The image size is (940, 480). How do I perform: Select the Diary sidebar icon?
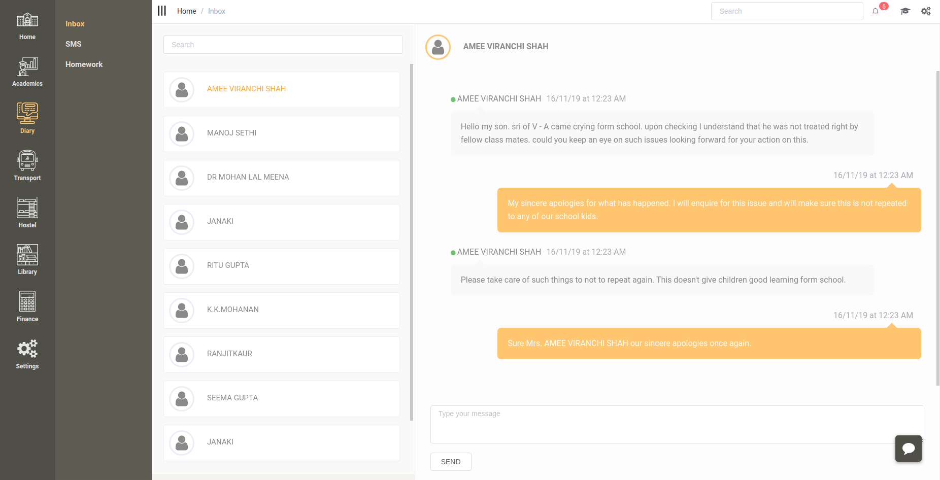(x=27, y=113)
